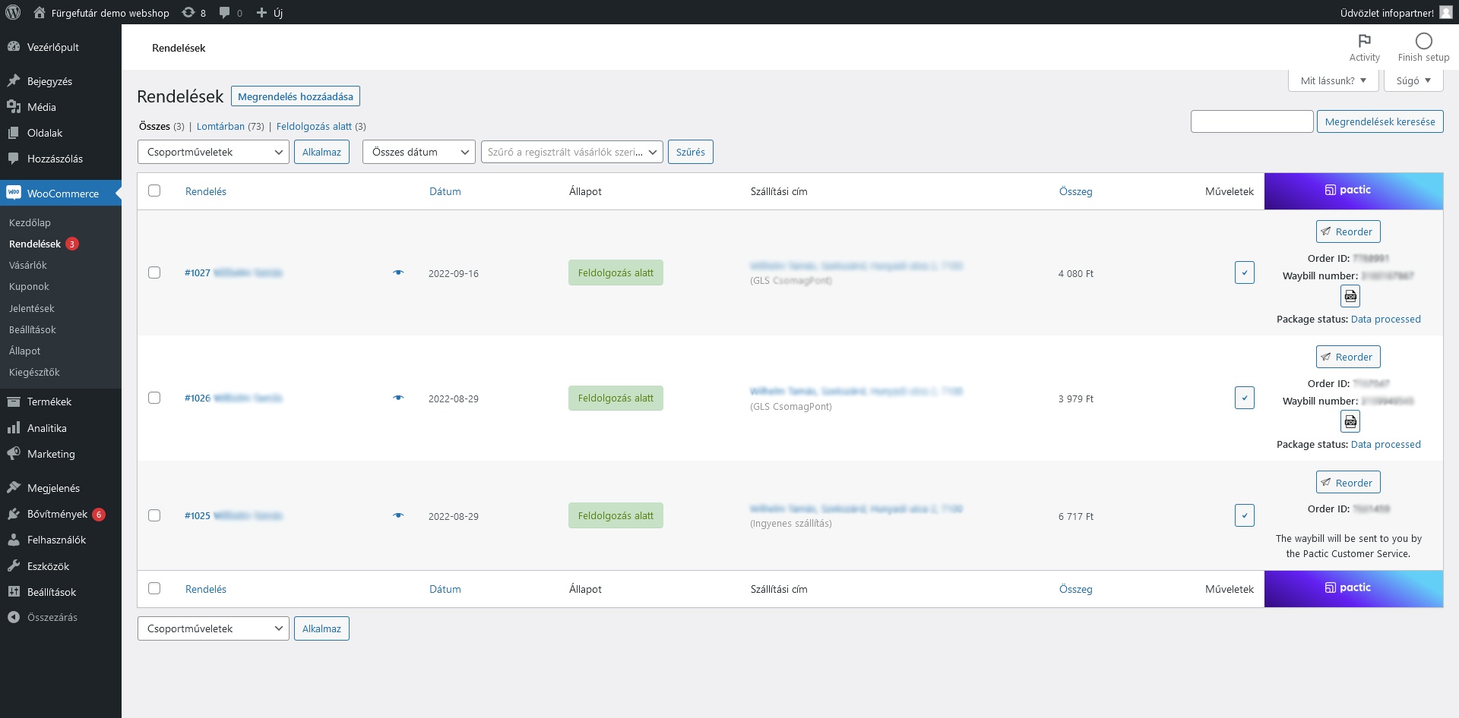Tick the select-all checkbox in the table footer
1459x718 pixels.
click(x=154, y=588)
